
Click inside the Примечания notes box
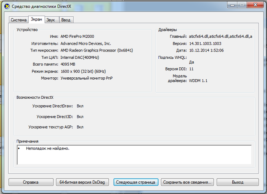(x=133, y=154)
